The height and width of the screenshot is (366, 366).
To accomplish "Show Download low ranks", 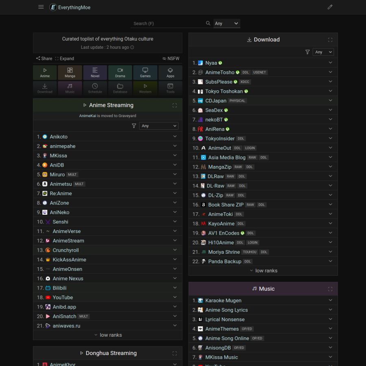I will pyautogui.click(x=263, y=270).
